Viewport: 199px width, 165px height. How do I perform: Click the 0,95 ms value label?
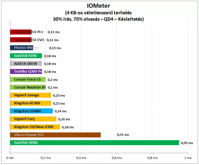coord(187,143)
